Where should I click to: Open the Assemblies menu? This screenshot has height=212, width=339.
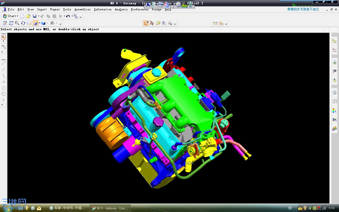(82, 9)
